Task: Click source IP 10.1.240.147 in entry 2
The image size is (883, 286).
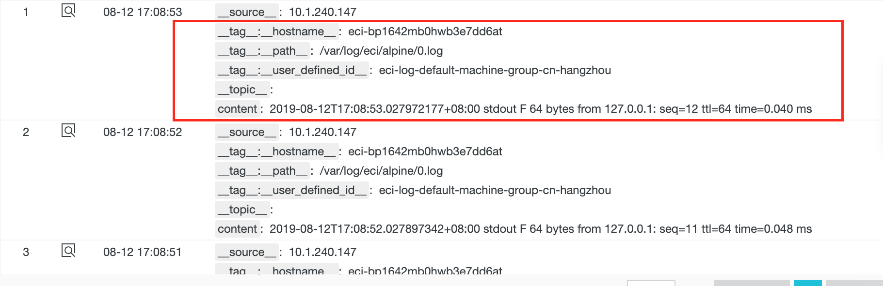Action: pyautogui.click(x=322, y=132)
